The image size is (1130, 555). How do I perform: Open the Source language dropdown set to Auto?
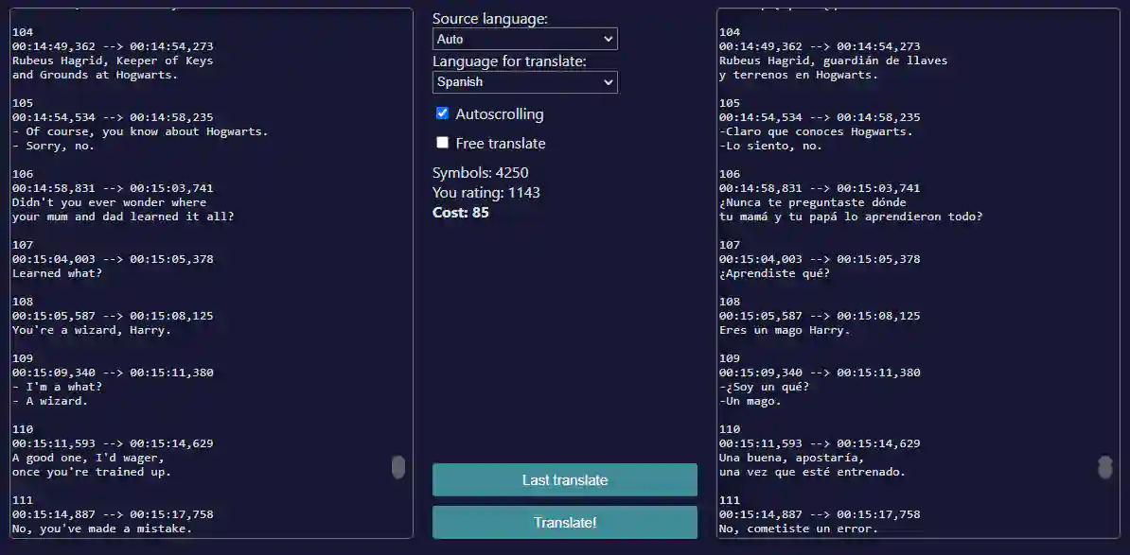click(x=524, y=40)
